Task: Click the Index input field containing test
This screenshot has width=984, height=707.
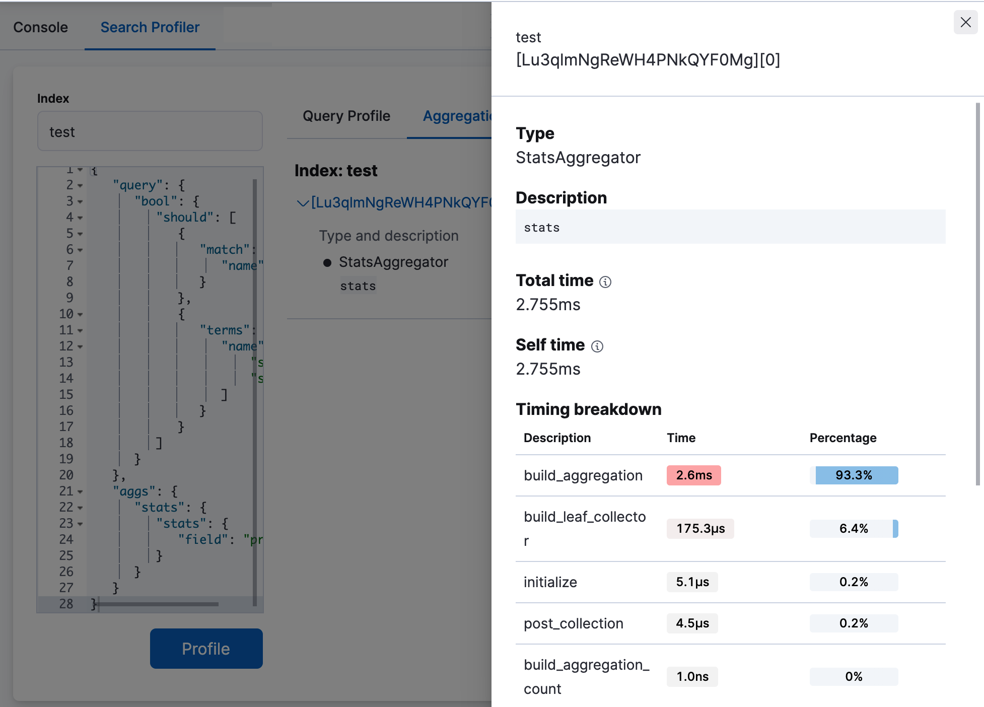Action: pyautogui.click(x=150, y=132)
